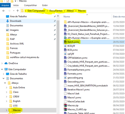This screenshot has width=125, height=114.
Task: Click 'Este Computador' in address bar
Action: 36,11
